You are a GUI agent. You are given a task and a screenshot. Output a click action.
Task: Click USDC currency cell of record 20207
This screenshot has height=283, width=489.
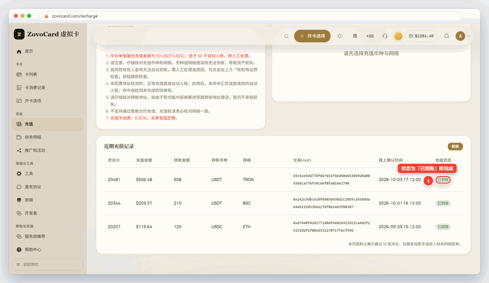click(x=217, y=227)
